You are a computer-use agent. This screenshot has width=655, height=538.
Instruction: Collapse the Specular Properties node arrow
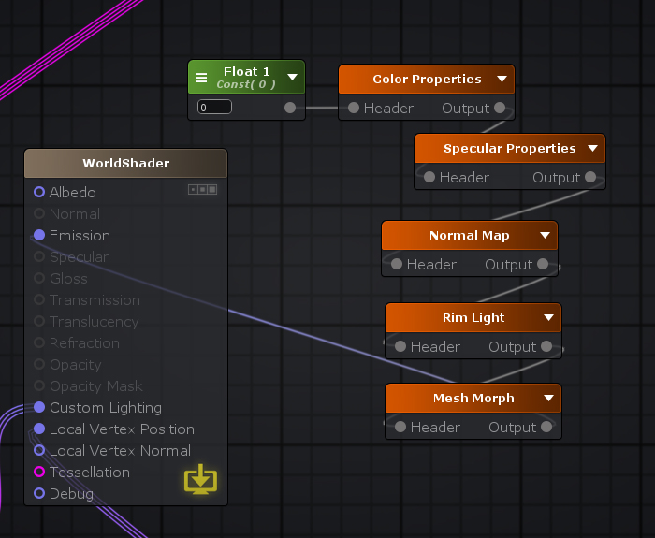[x=592, y=148]
